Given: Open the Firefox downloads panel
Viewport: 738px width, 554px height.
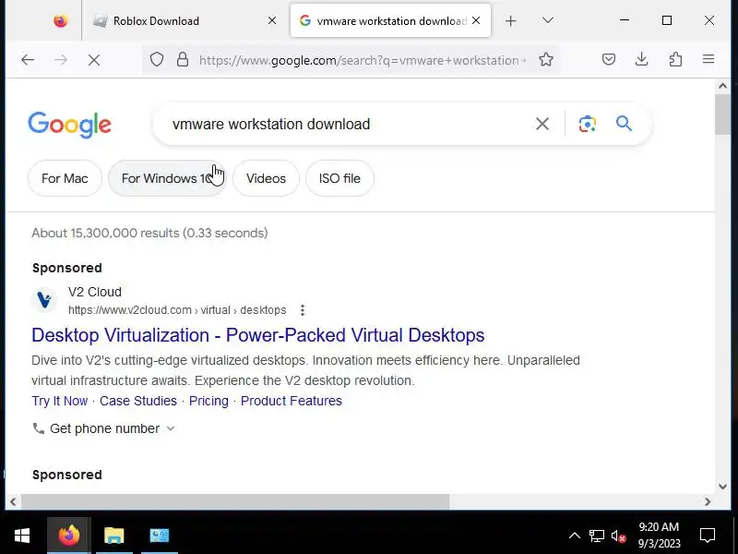Looking at the screenshot, I should [641, 59].
